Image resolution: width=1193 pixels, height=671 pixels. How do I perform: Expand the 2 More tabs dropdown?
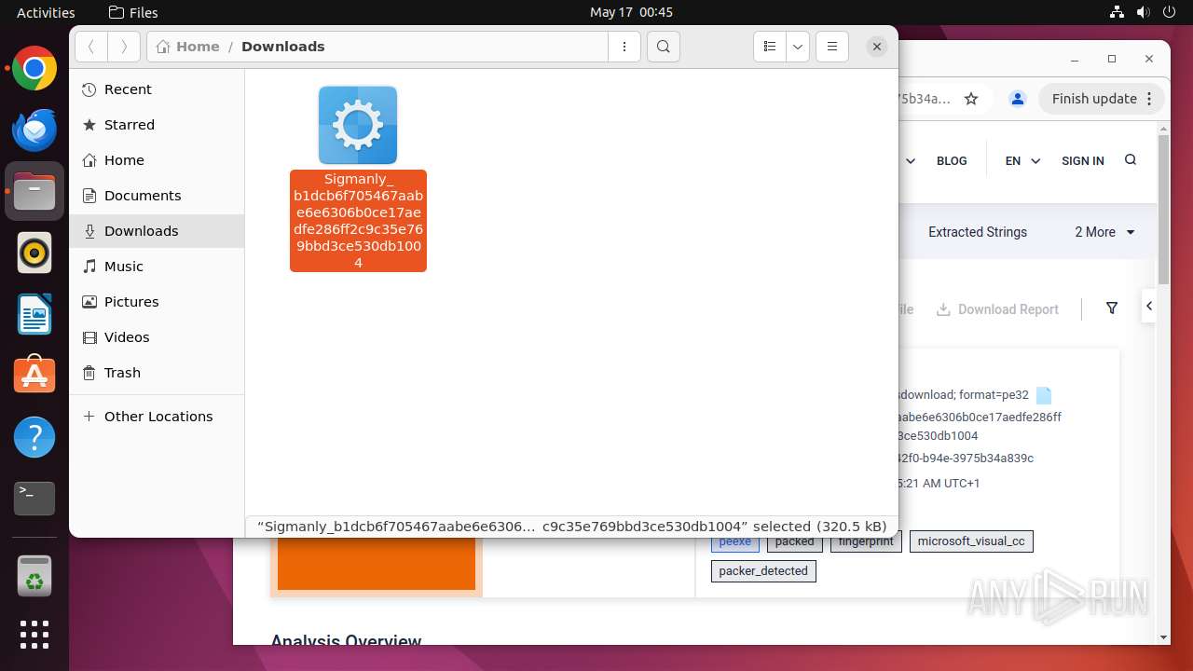click(x=1105, y=232)
